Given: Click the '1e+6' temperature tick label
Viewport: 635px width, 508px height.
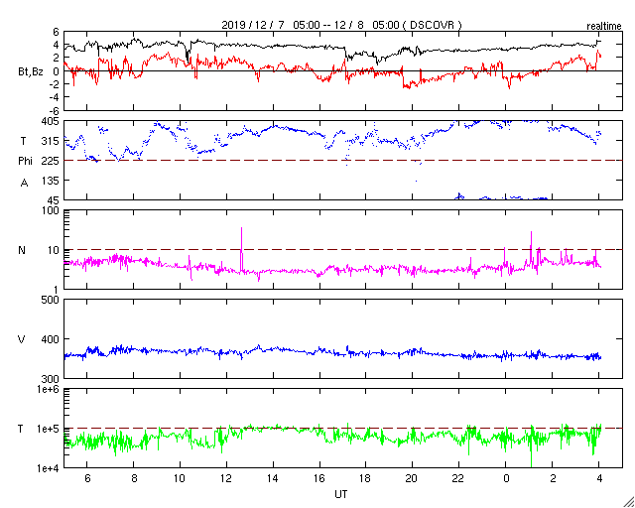Looking at the screenshot, I should pos(49,390).
